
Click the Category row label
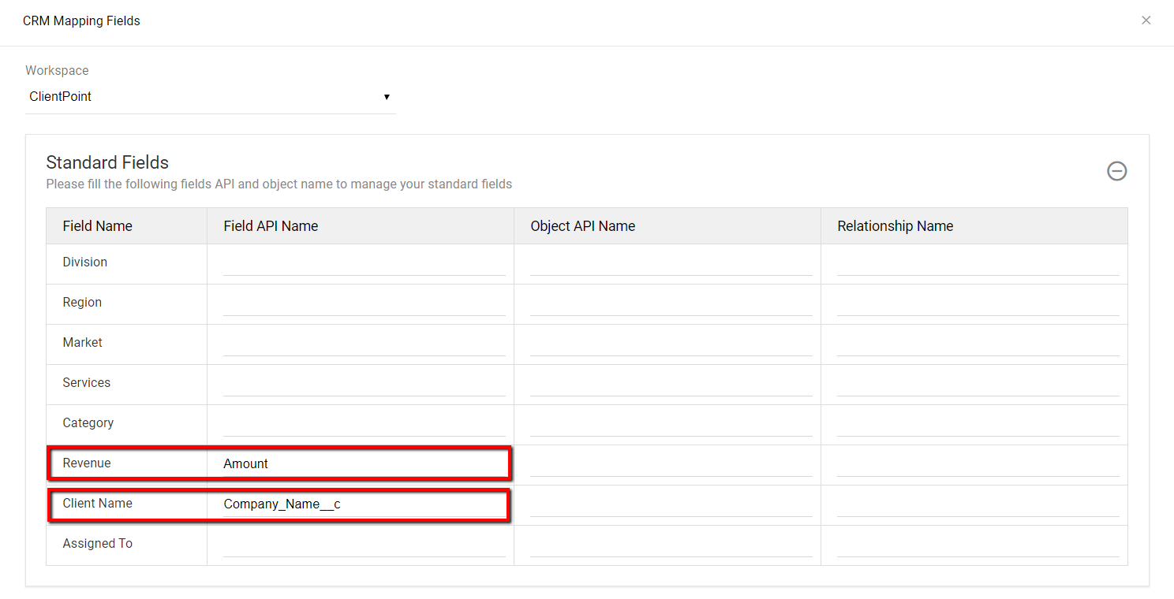88,423
